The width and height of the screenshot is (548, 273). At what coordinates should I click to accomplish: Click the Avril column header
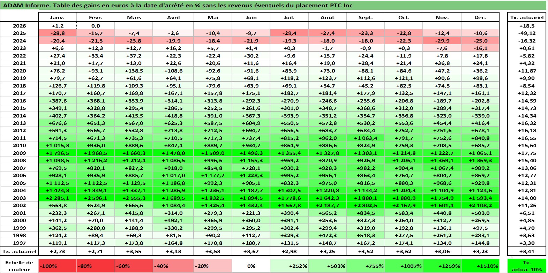[173, 17]
